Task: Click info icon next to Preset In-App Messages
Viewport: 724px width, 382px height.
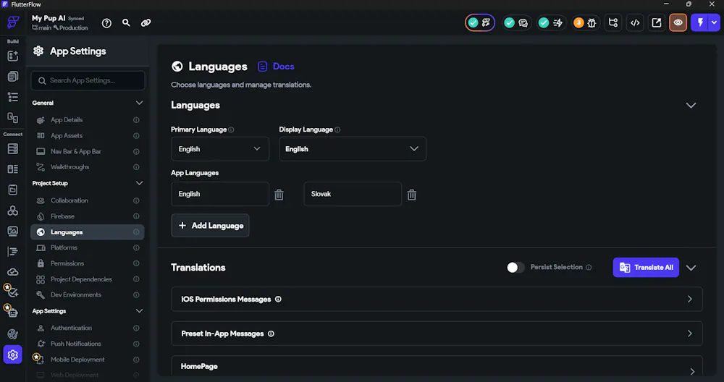Action: (271, 334)
